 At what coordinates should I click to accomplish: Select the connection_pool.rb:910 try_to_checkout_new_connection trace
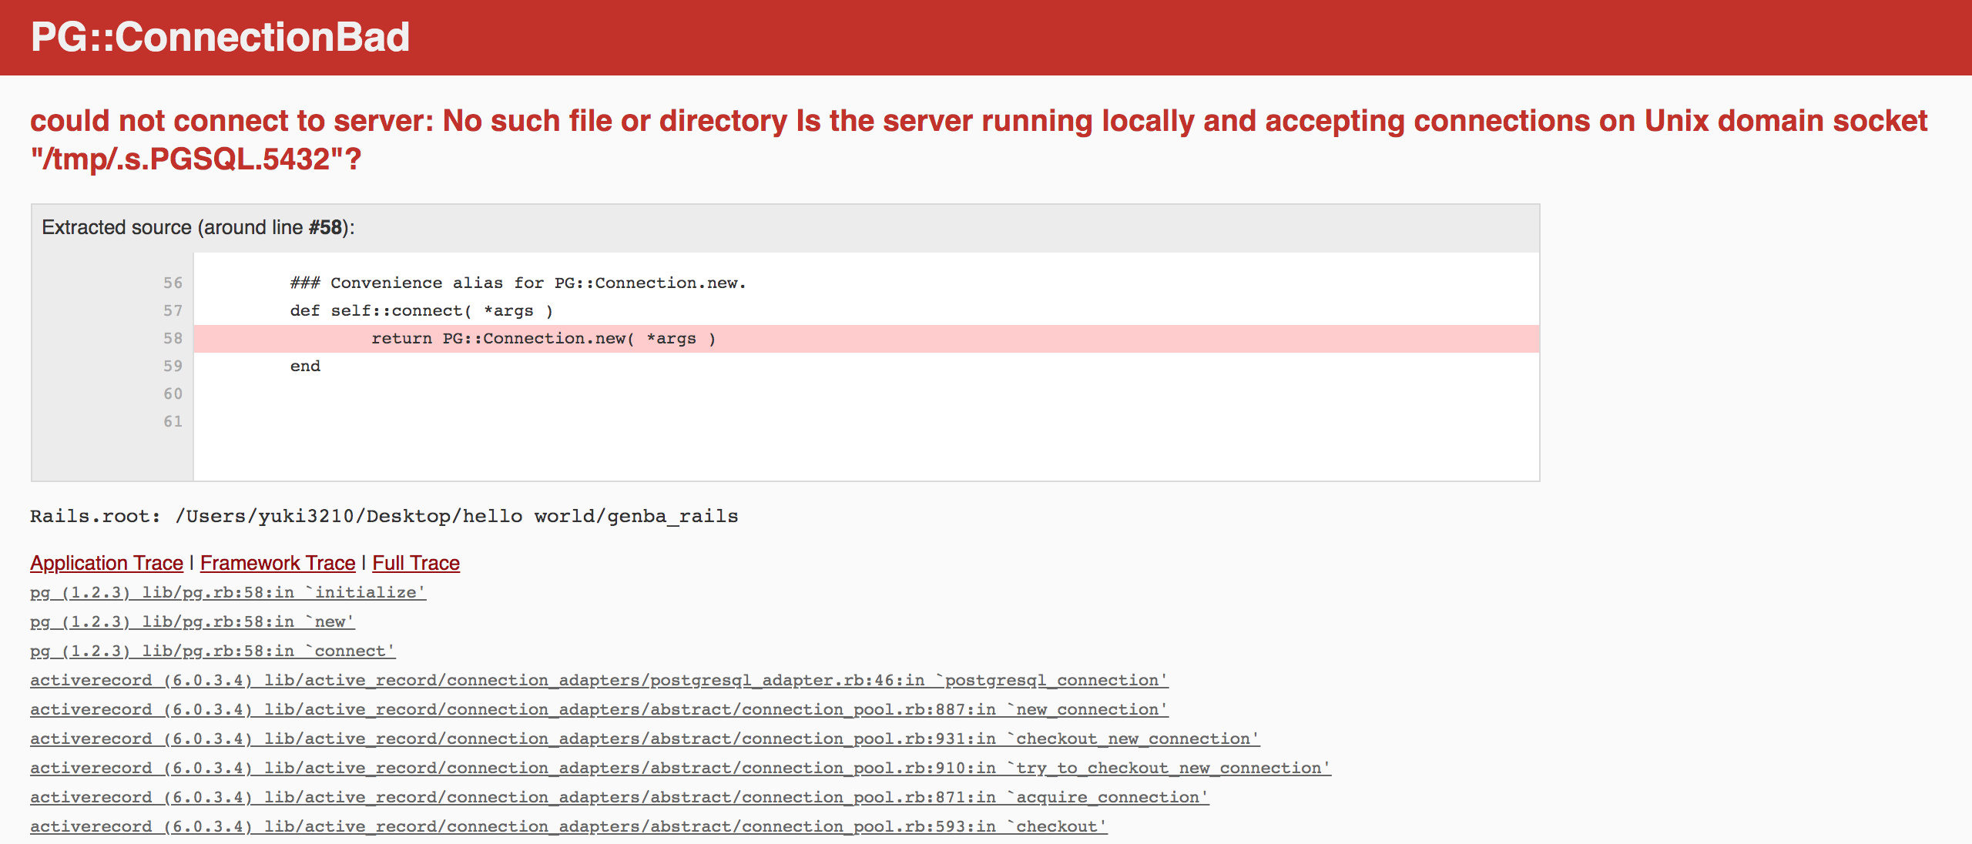(679, 768)
